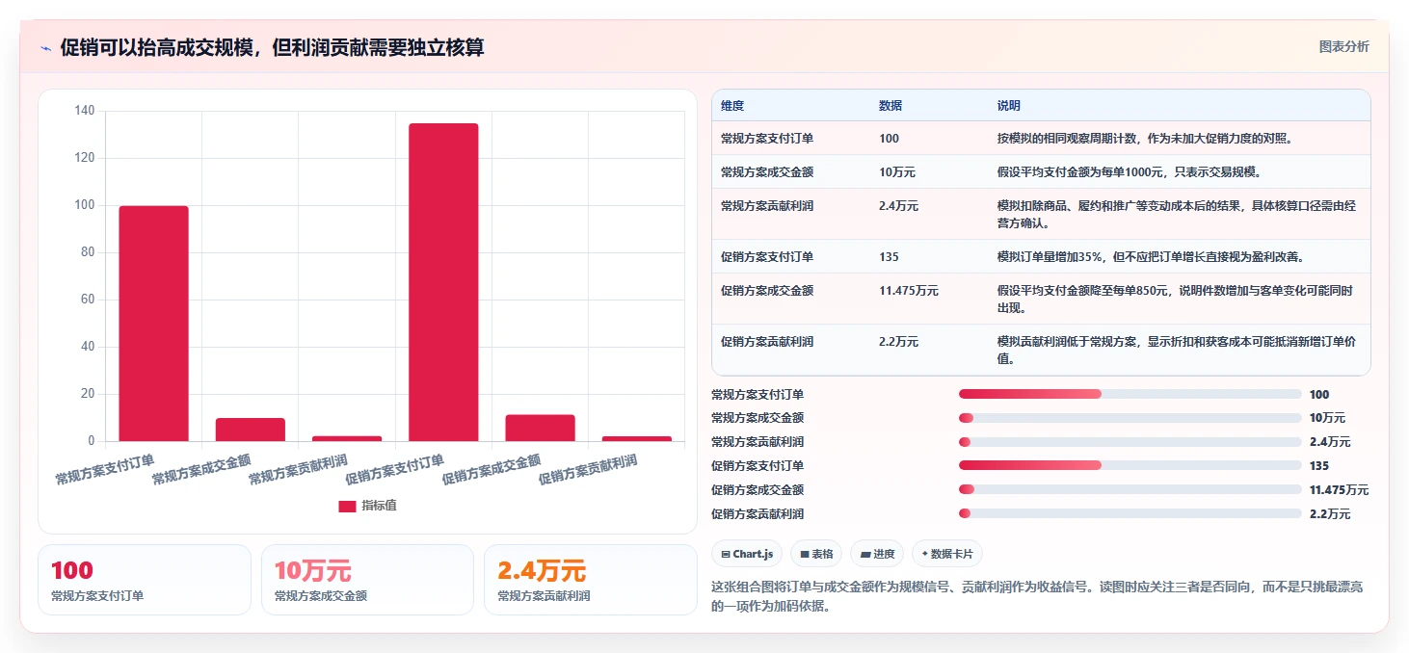Click the 数据 column header
Image resolution: width=1409 pixels, height=653 pixels.
tap(891, 106)
